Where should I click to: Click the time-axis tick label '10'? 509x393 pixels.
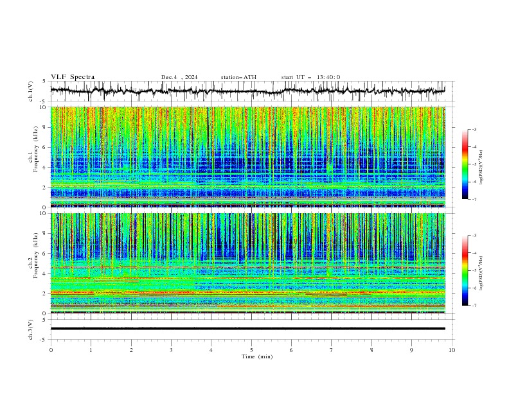coord(452,350)
